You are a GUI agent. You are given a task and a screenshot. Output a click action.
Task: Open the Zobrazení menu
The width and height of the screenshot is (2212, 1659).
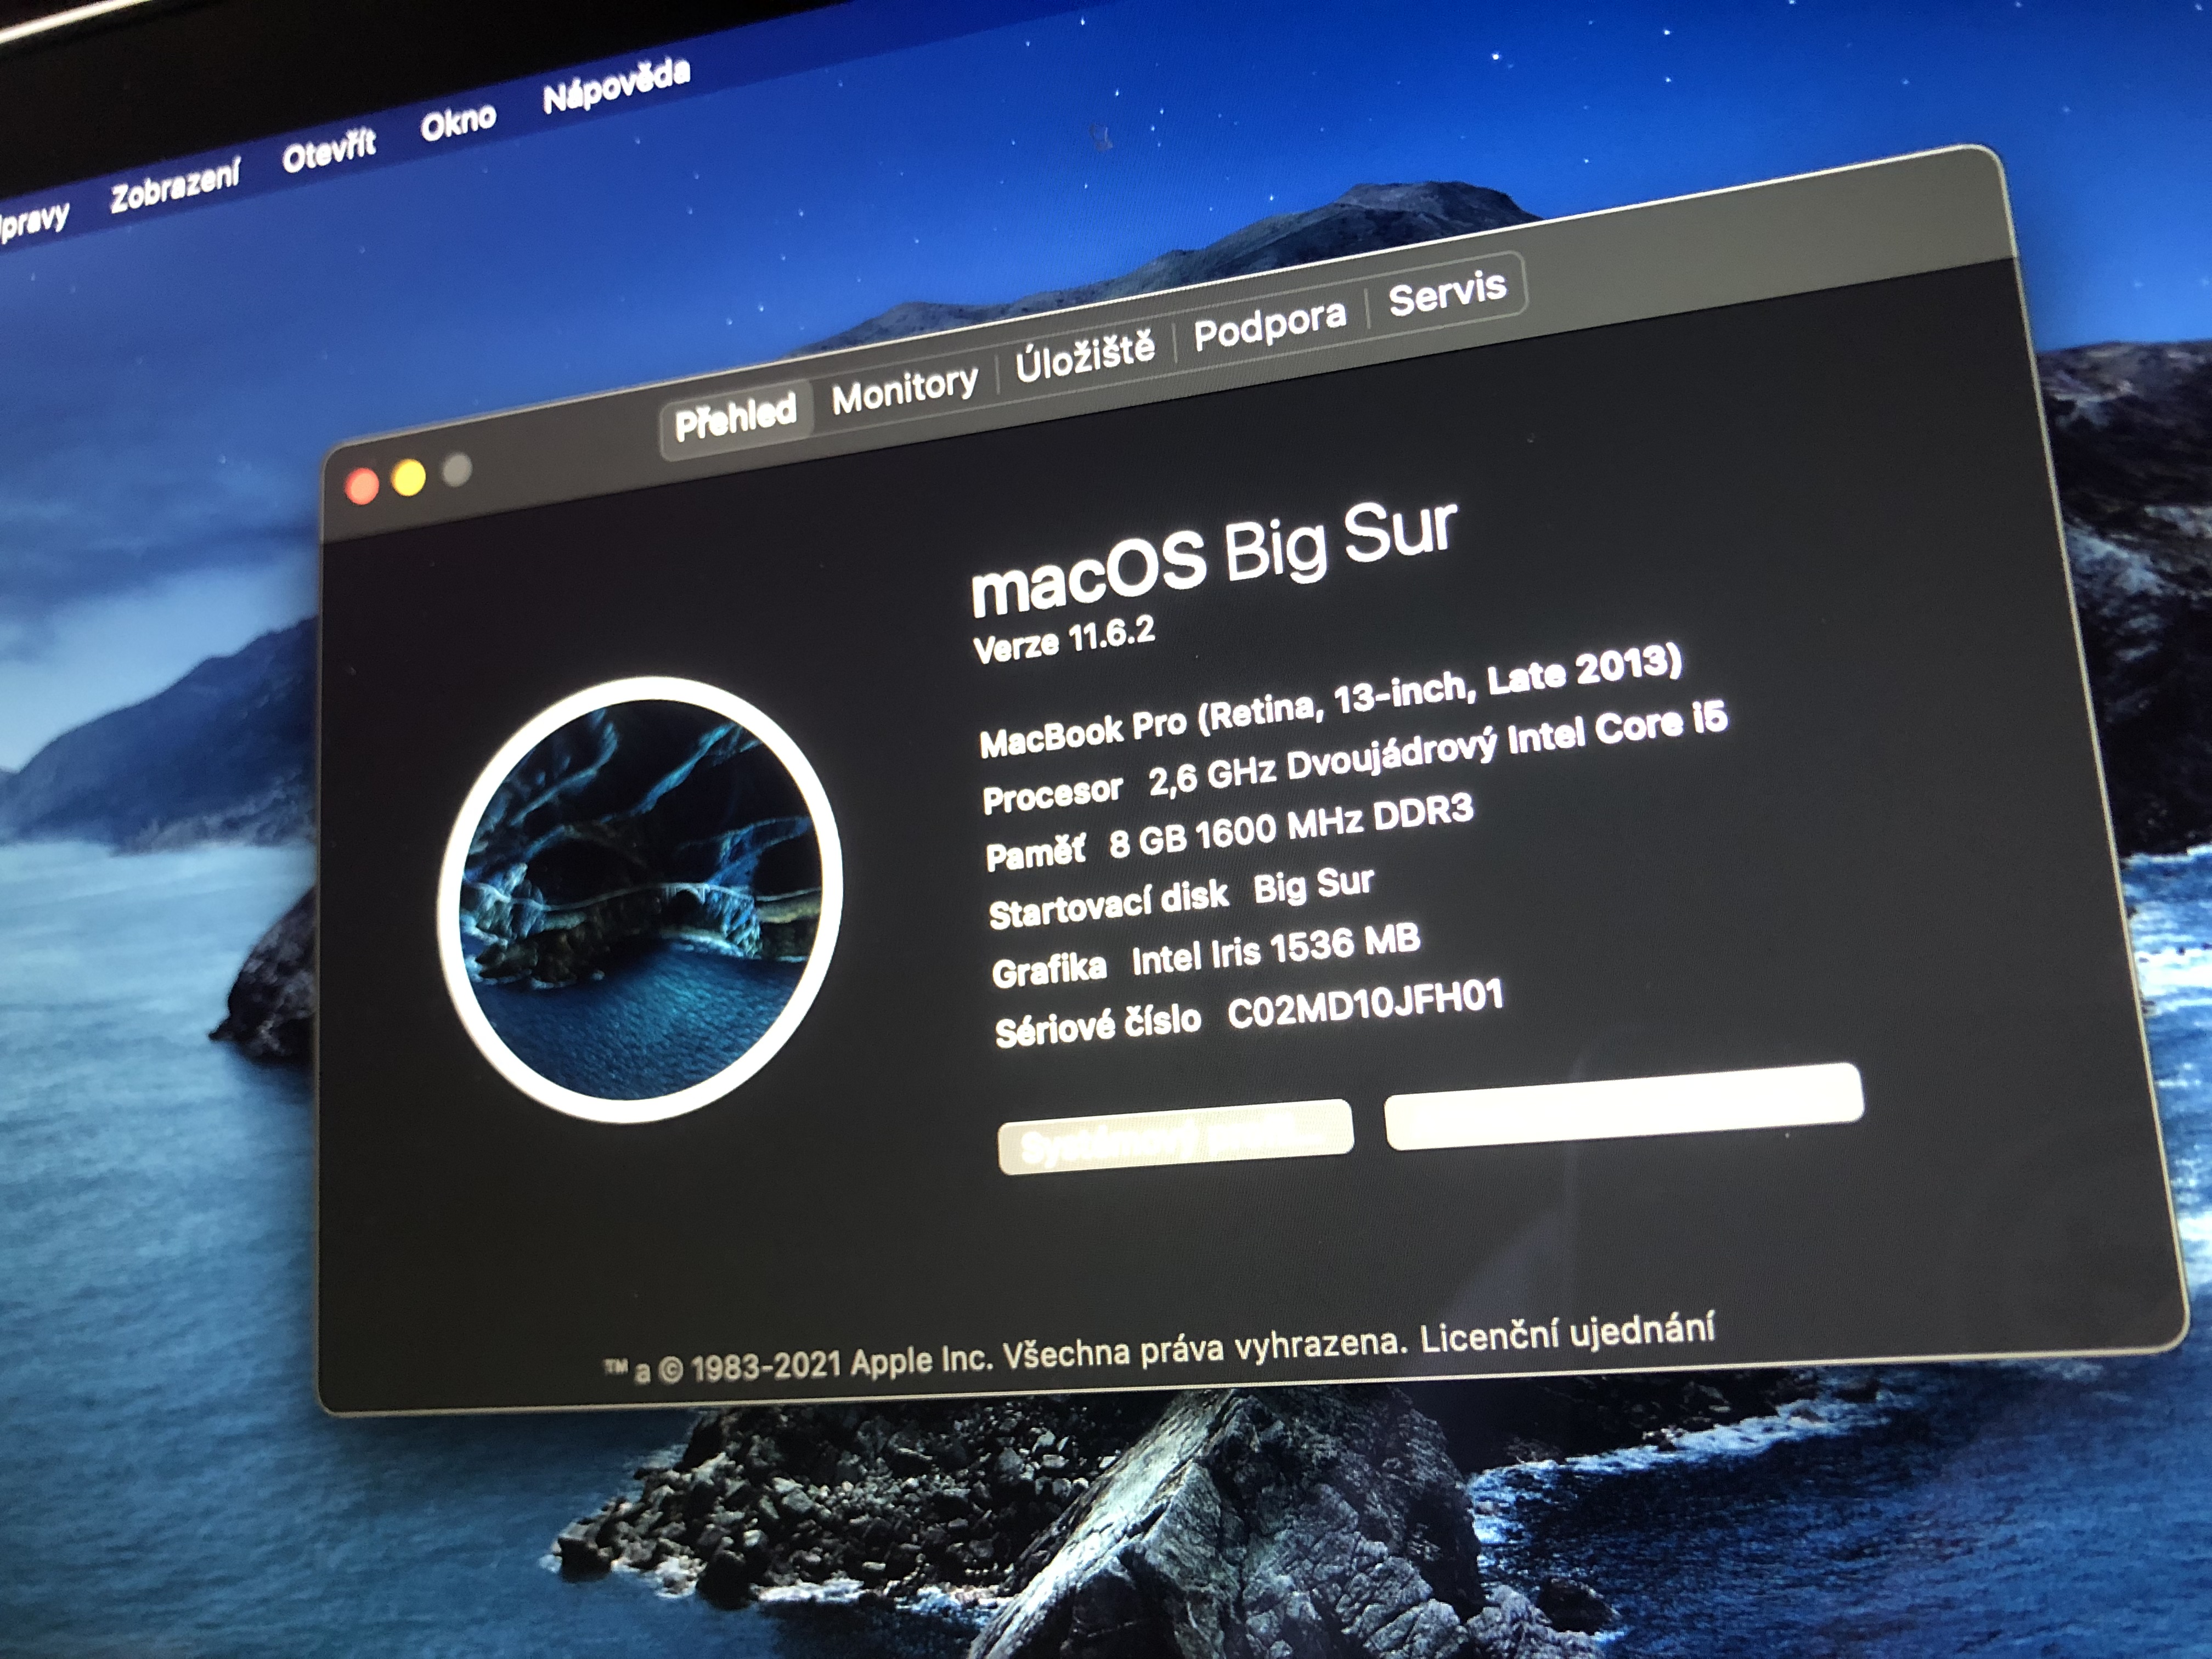point(175,187)
